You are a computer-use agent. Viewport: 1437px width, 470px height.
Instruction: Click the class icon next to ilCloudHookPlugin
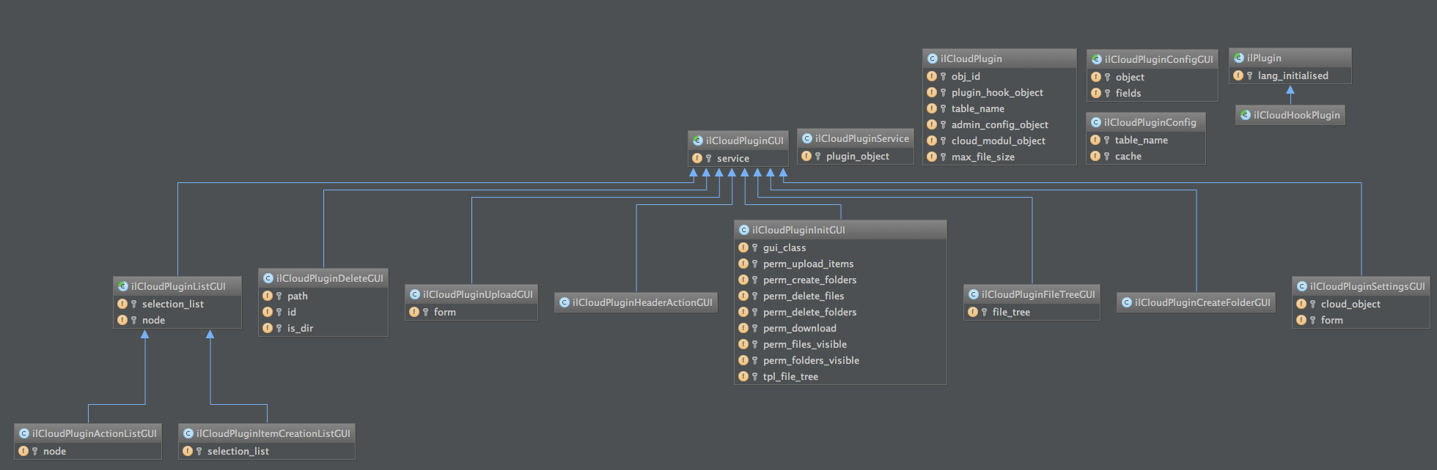click(1245, 115)
